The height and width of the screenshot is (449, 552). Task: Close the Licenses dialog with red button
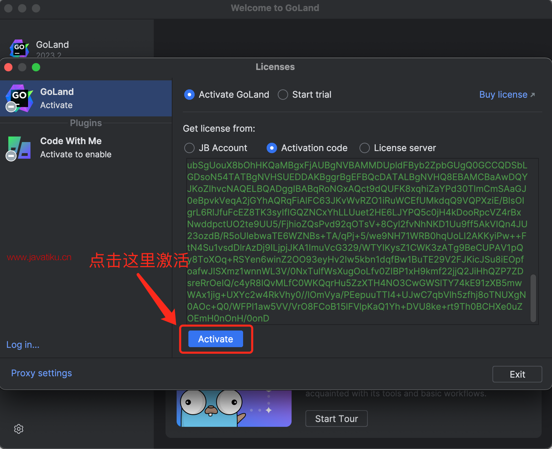click(x=8, y=67)
